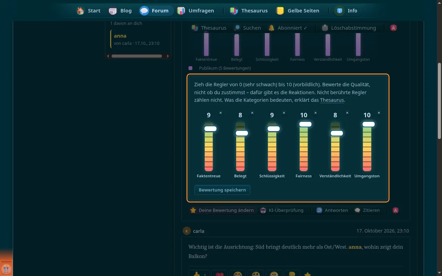Open Gelbe Seiten from the navigation bar
Viewport: 442px width, 276px height.
coord(297,11)
